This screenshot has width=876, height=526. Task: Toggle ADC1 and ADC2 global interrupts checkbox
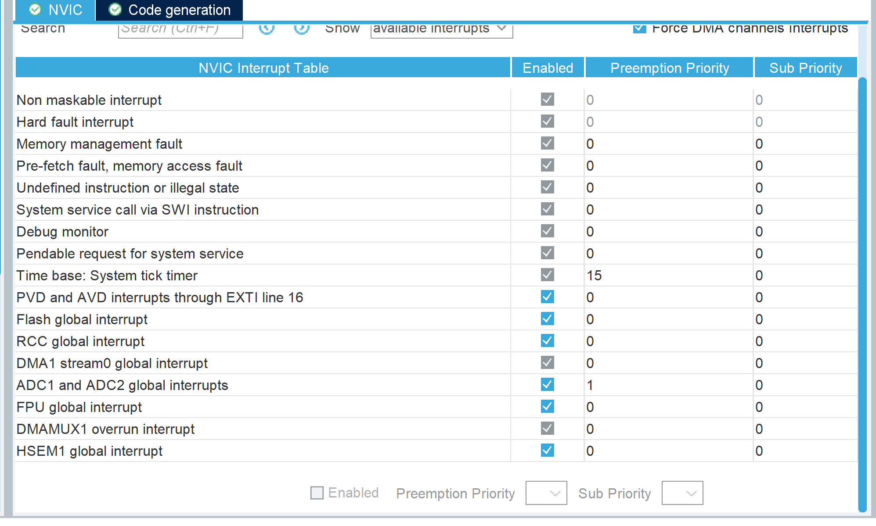tap(547, 385)
